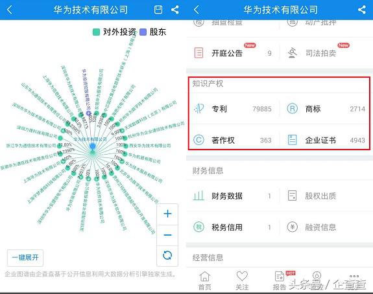The width and height of the screenshot is (373, 294).
Task: View the 79885 patents count
Action: [262, 109]
